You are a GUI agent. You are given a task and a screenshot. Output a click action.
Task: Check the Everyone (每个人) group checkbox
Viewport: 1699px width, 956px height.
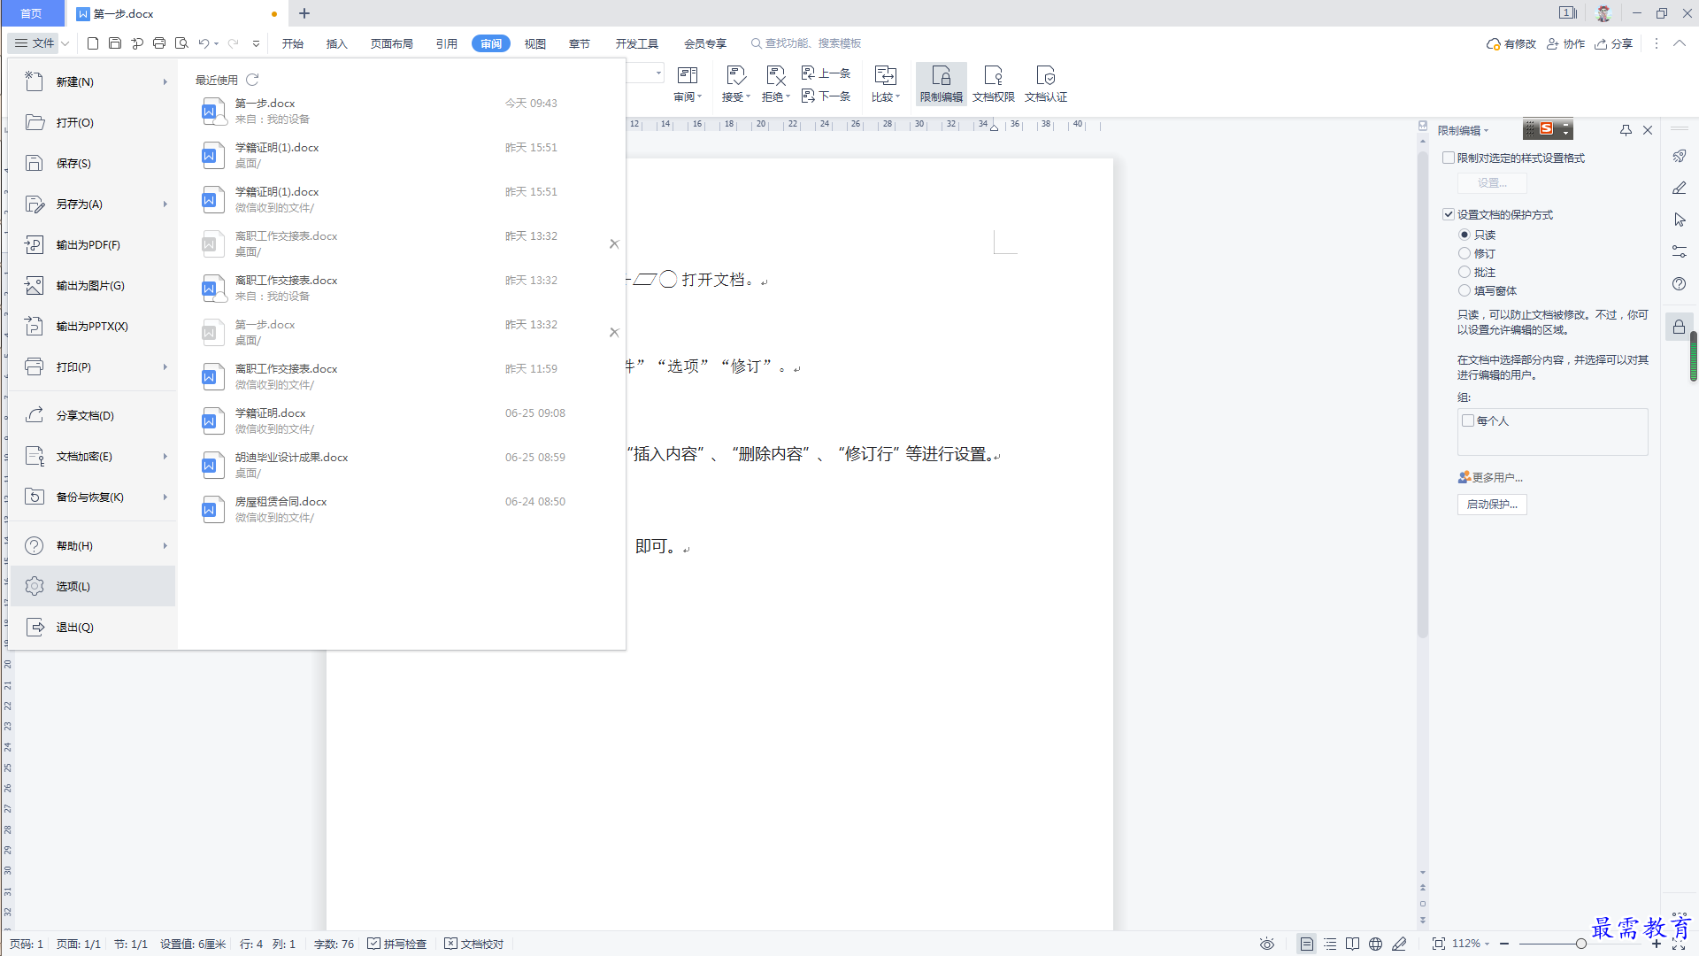pos(1468,420)
